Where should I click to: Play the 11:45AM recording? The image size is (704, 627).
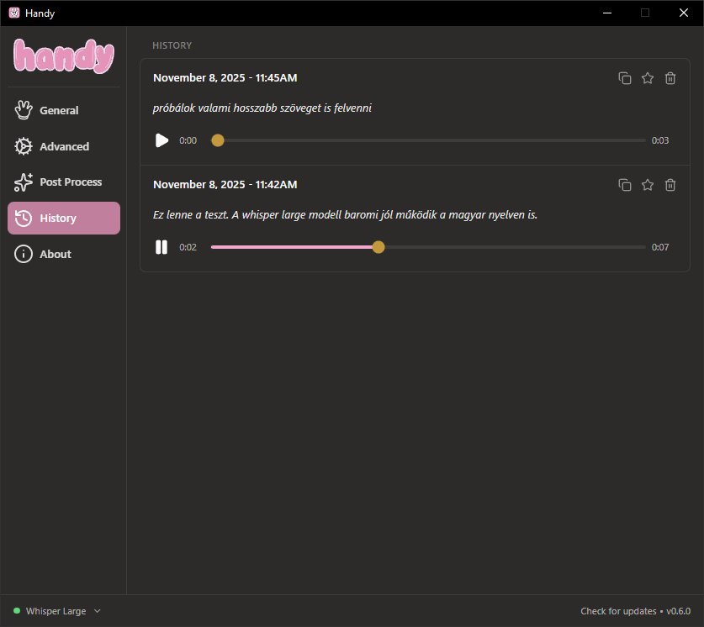click(x=161, y=140)
